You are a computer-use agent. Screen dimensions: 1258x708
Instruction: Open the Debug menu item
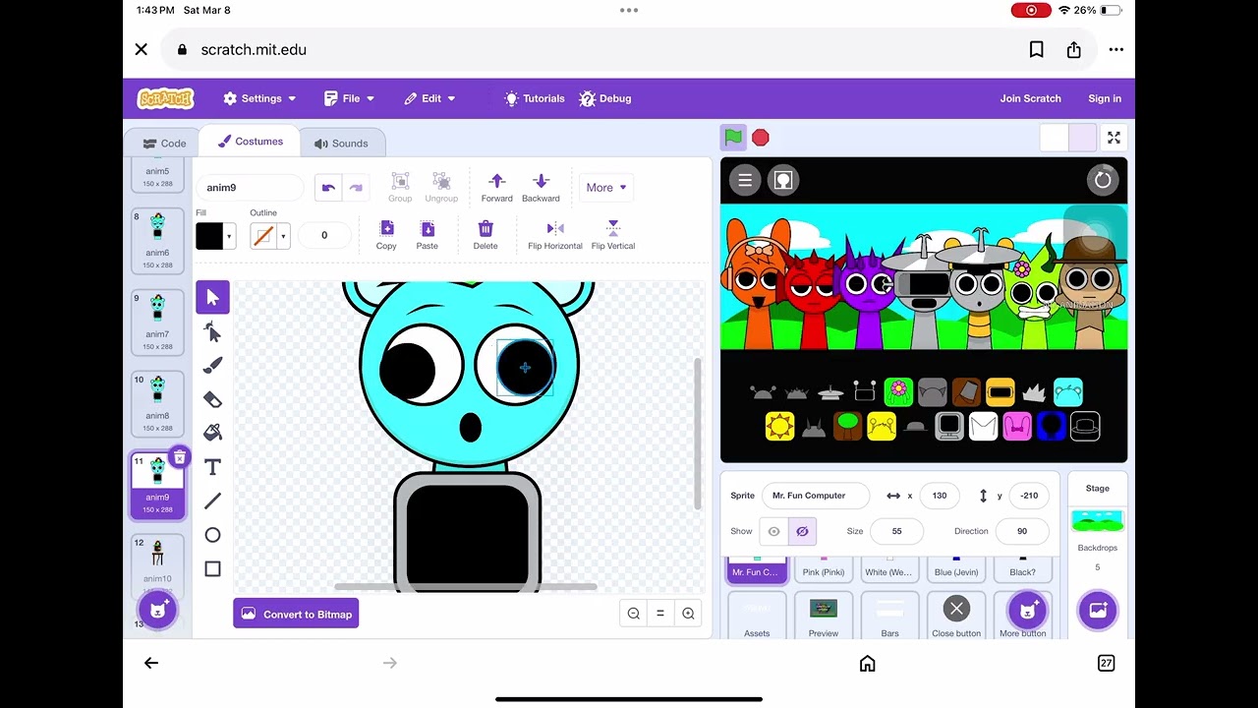tap(605, 98)
